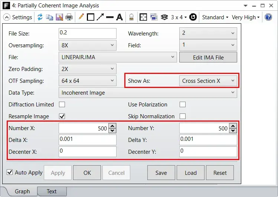Toggle the Auto Apply checkbox

(10, 172)
